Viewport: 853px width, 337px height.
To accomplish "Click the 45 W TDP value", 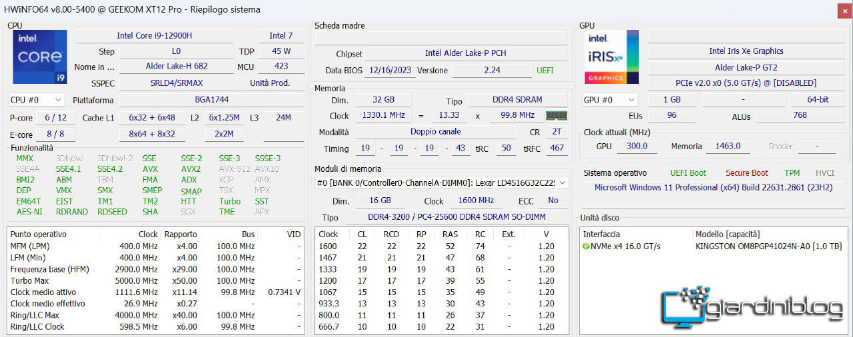I will coord(281,51).
